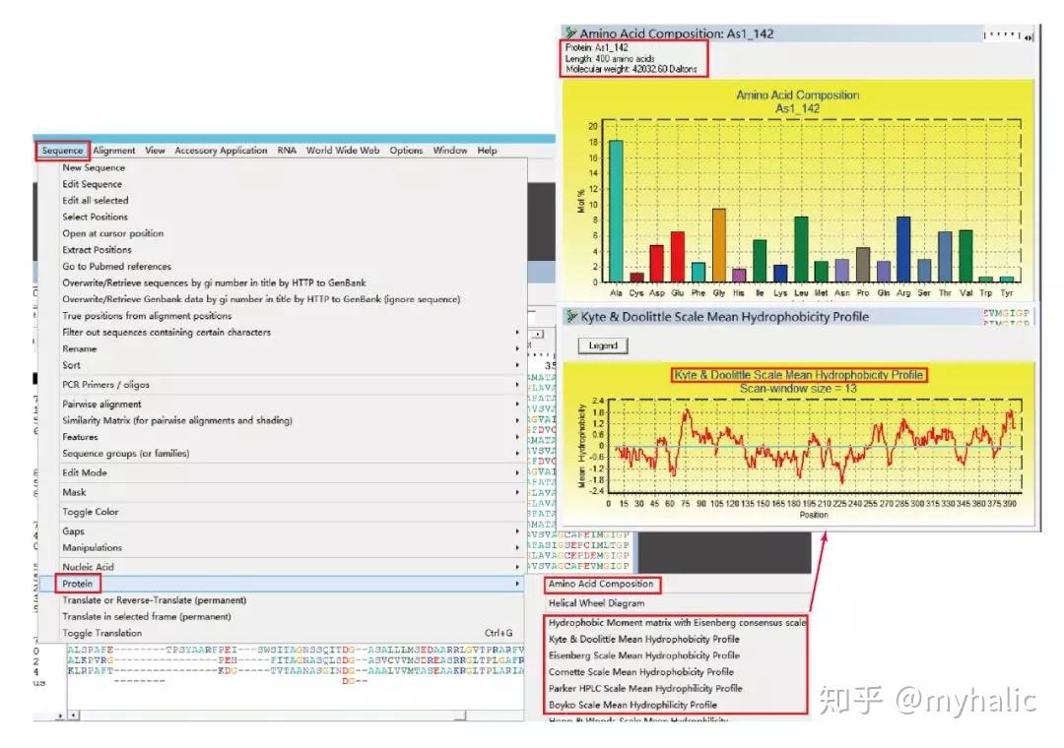Click the green arrows icon on Amino Acid Composition title bar
Screen dimensions: 1064x748
pos(571,32)
